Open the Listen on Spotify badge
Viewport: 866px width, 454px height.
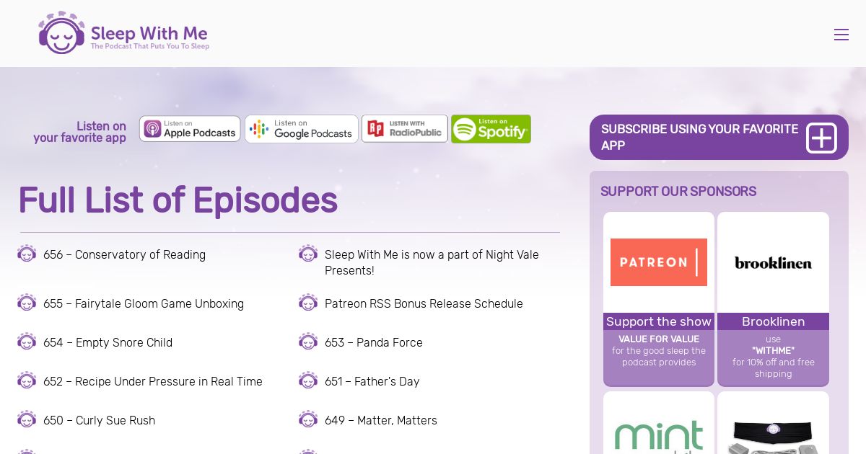coord(491,129)
